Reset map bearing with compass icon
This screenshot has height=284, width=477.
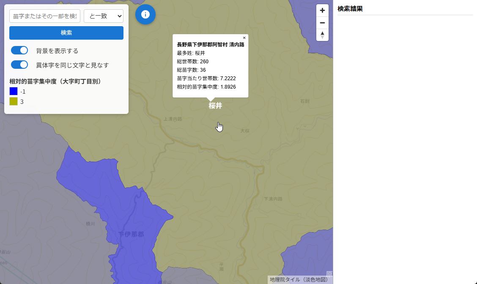(322, 35)
